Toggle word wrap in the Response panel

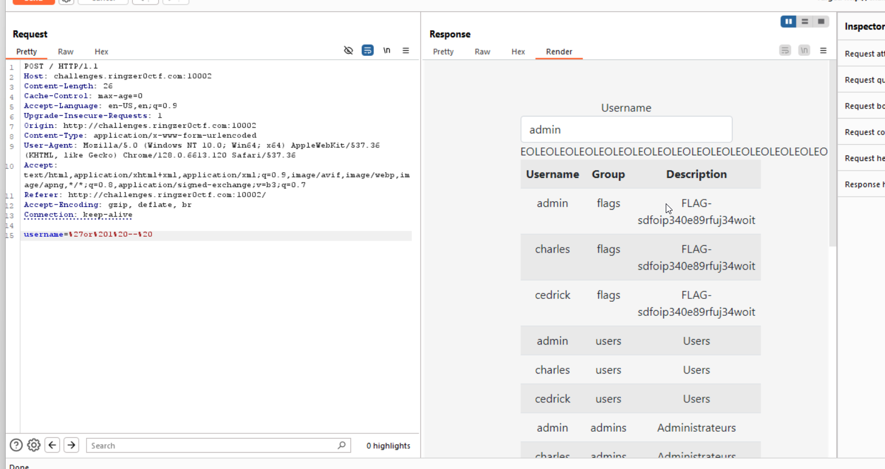click(x=785, y=50)
